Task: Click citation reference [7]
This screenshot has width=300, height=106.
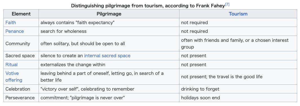Action: click(227, 4)
